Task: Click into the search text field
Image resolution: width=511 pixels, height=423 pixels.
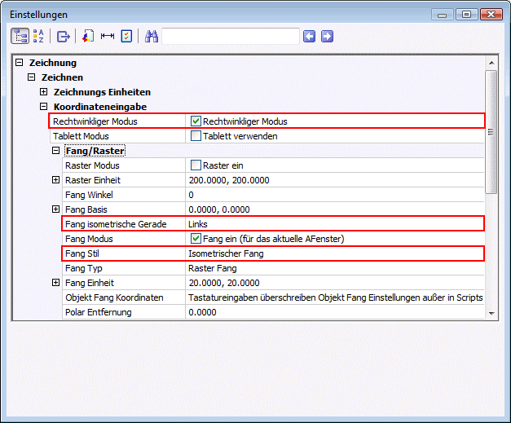Action: 231,36
